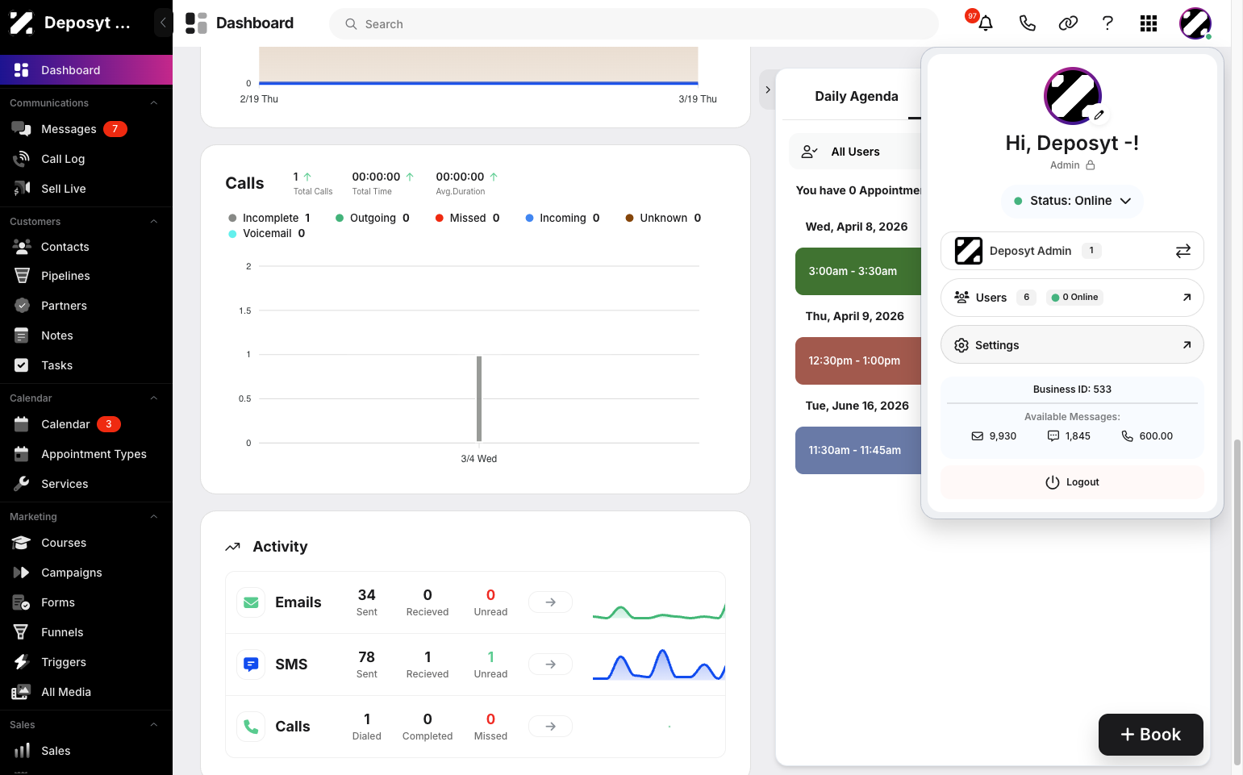Open SMS activity arrow button
Image resolution: width=1243 pixels, height=775 pixels.
pos(550,665)
